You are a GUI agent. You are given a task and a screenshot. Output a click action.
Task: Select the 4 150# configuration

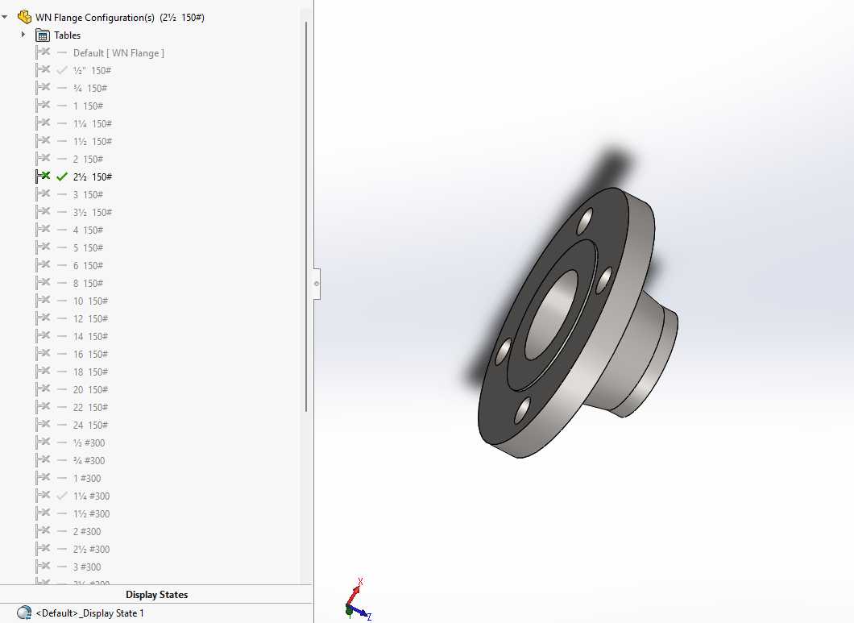click(x=89, y=230)
